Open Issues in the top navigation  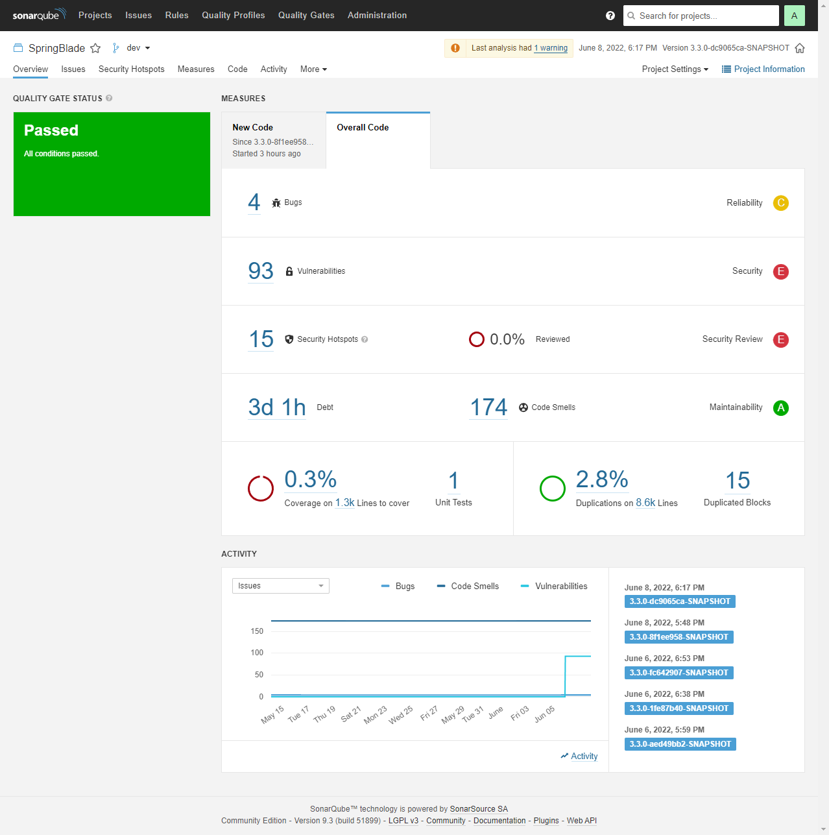click(x=138, y=15)
